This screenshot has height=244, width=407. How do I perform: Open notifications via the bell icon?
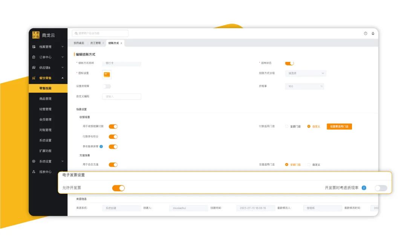point(373,34)
